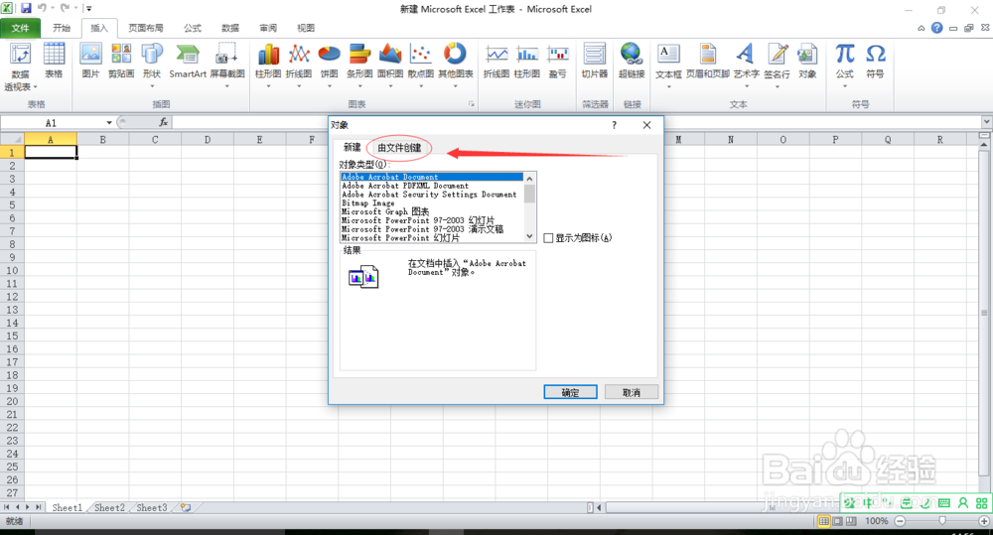Open the 文件 (File) menu
The width and height of the screenshot is (993, 535).
[x=20, y=28]
